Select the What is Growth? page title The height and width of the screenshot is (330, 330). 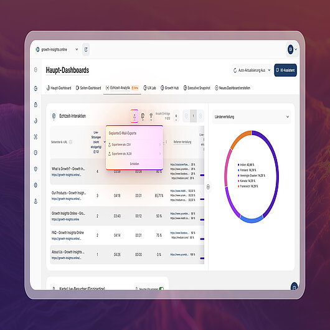(68, 169)
